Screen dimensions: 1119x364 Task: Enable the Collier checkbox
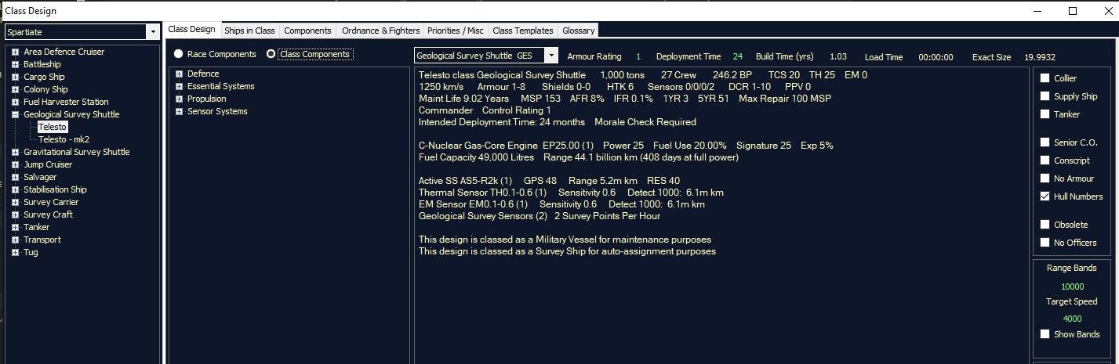click(1045, 78)
